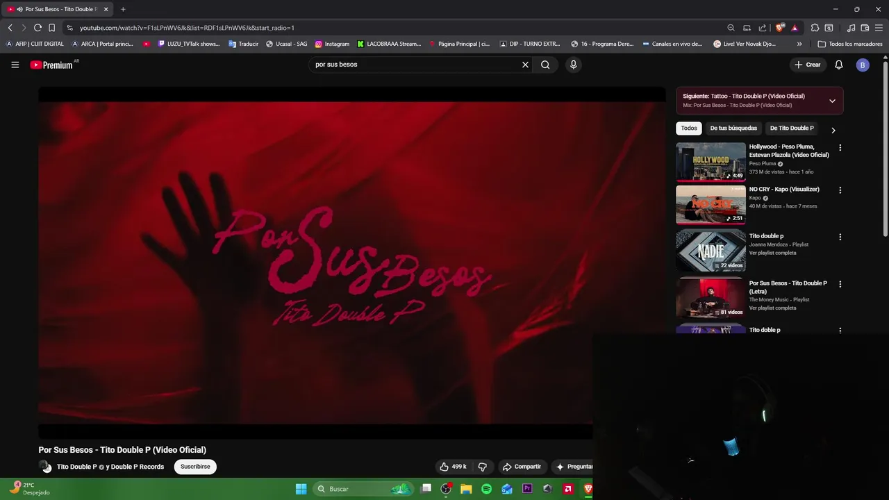Viewport: 889px width, 500px height.
Task: Reload the page
Action: [x=38, y=28]
